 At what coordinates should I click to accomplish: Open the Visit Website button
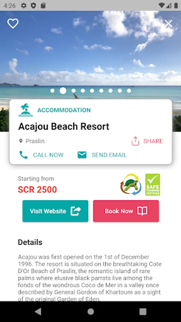(55, 211)
